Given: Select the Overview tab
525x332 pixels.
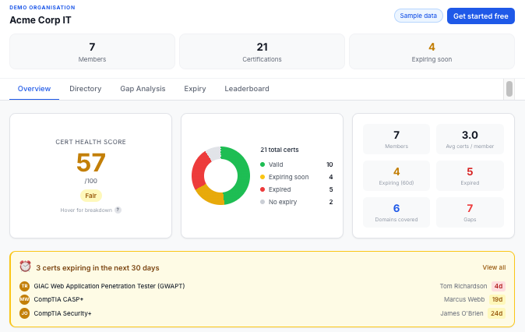Looking at the screenshot, I should click(34, 89).
